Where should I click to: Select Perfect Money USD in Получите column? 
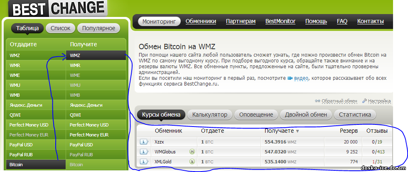click(x=96, y=125)
